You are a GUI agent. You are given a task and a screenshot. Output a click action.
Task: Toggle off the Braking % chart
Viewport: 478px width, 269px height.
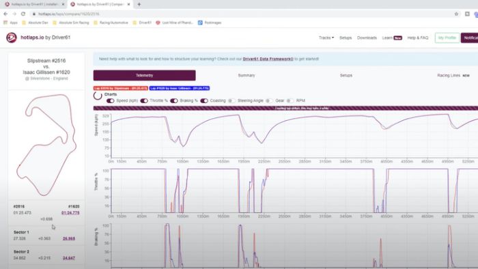[173, 100]
